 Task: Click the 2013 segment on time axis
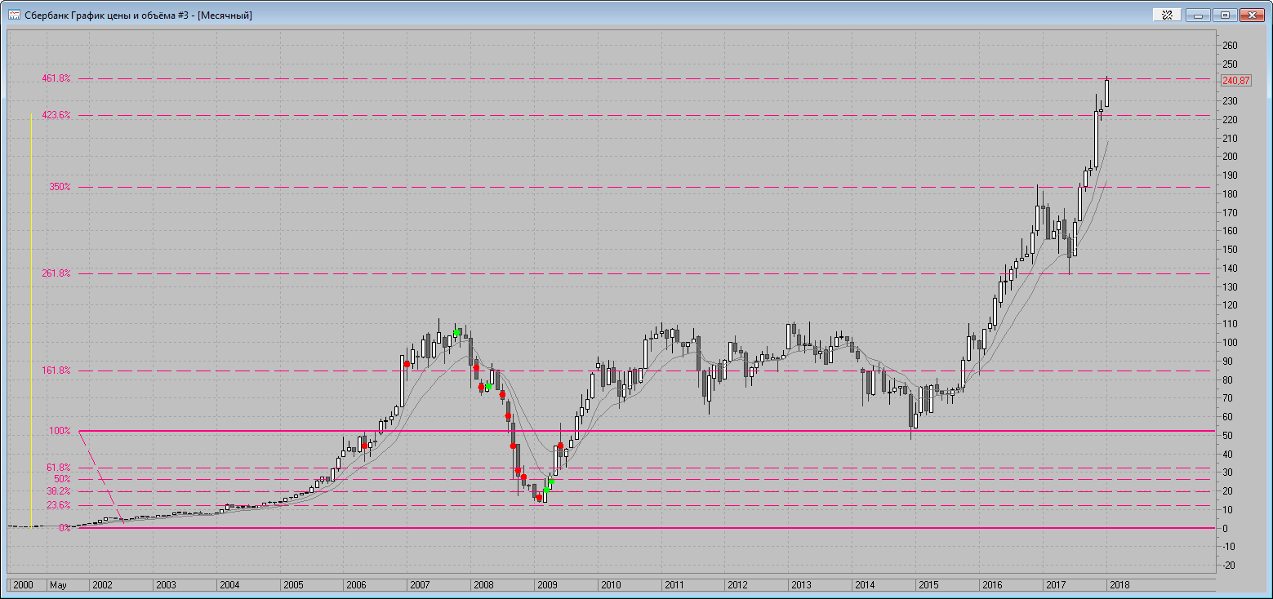(x=821, y=585)
